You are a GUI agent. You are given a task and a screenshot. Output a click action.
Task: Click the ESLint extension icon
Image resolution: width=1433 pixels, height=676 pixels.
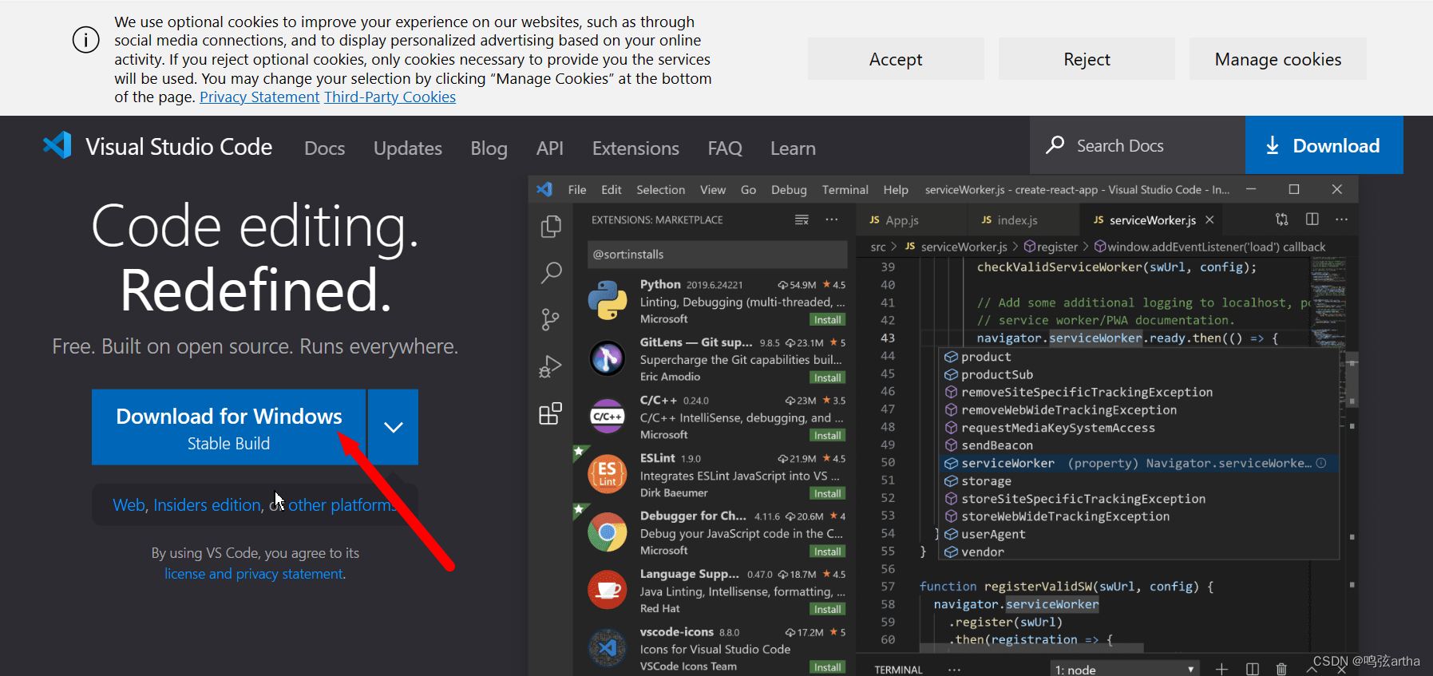point(607,473)
